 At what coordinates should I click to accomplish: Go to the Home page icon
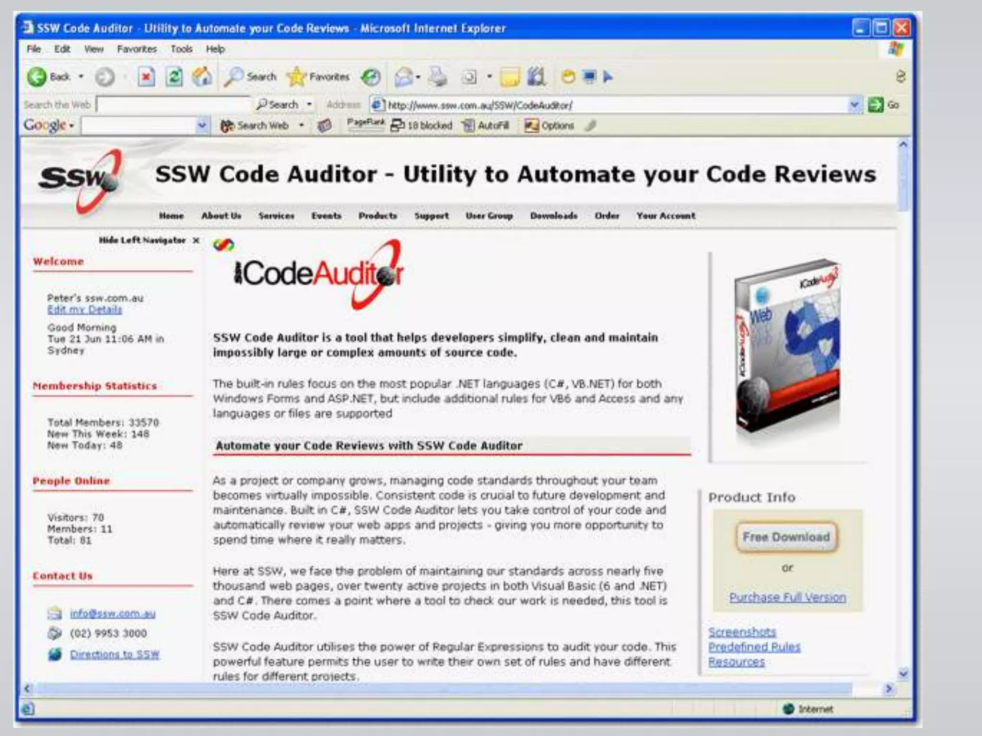(x=202, y=77)
